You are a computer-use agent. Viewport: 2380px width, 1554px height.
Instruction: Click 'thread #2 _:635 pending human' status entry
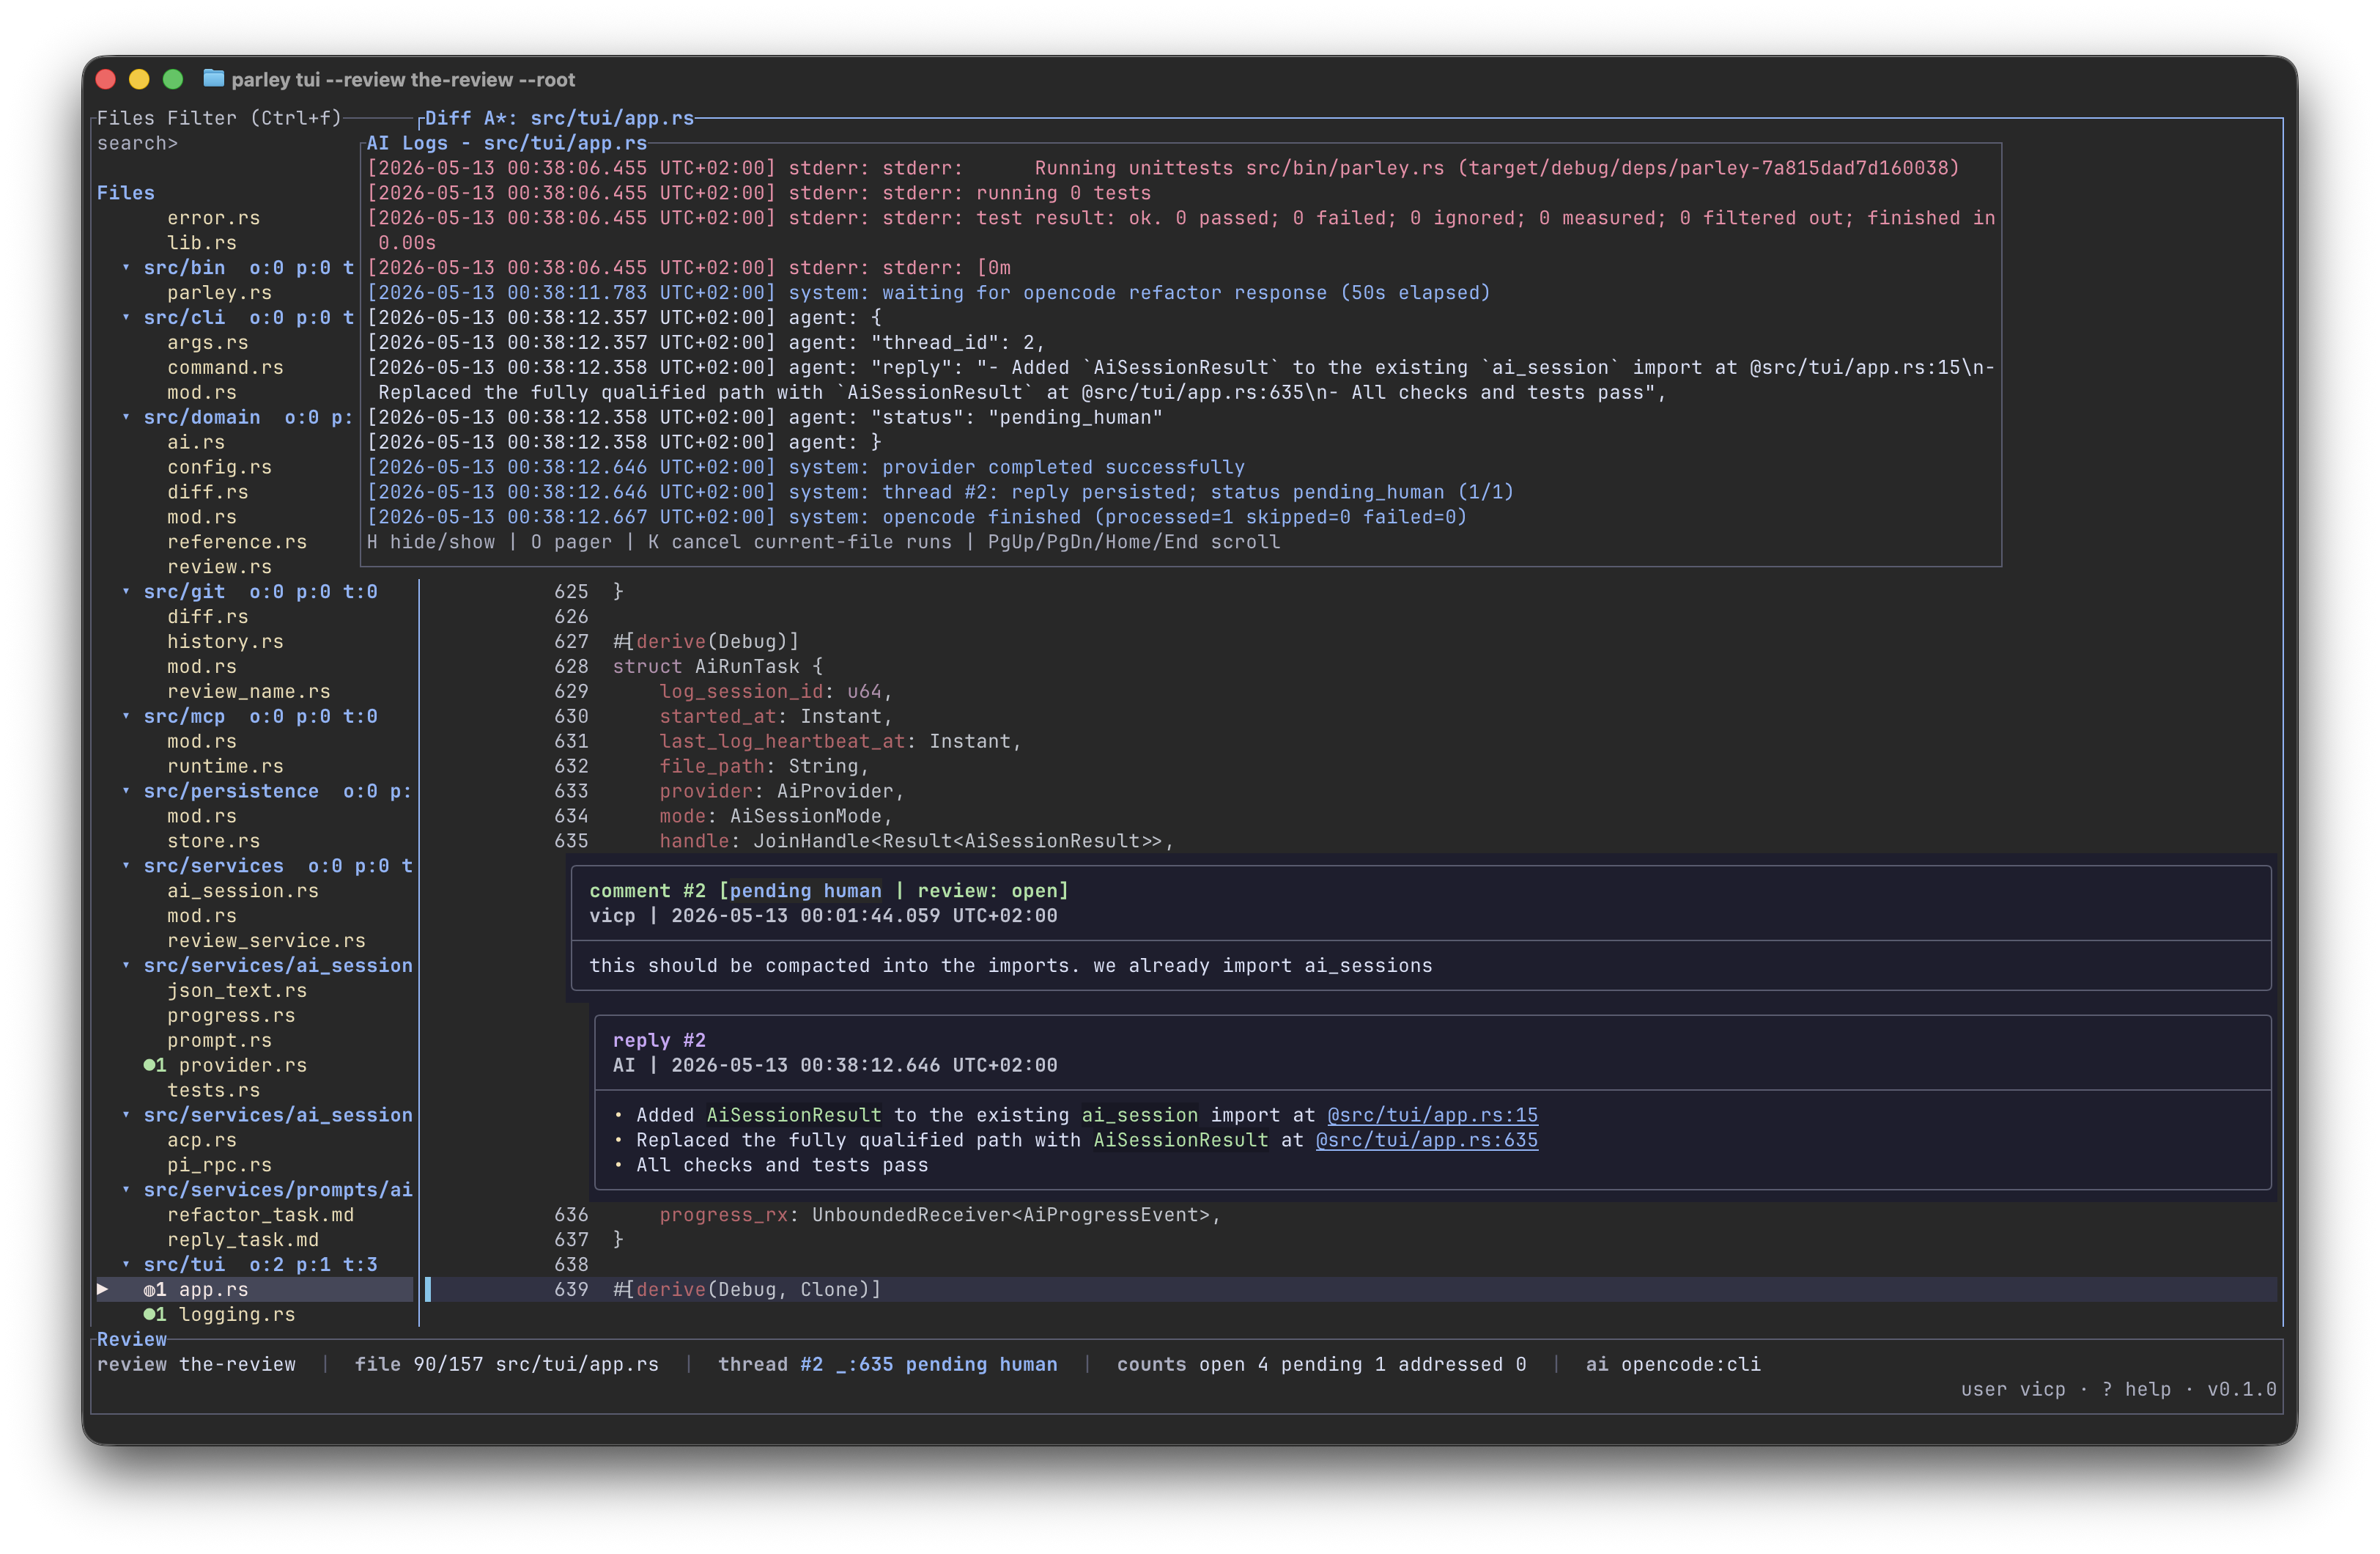(x=887, y=1364)
